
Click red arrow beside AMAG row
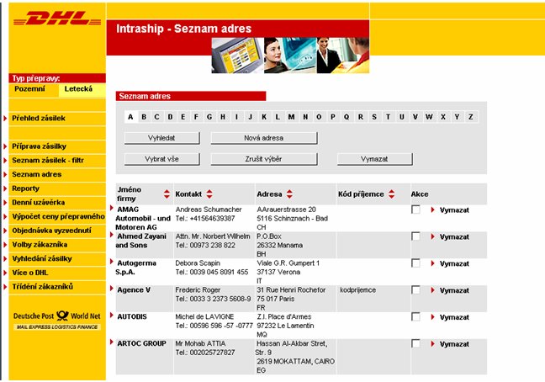coord(112,208)
